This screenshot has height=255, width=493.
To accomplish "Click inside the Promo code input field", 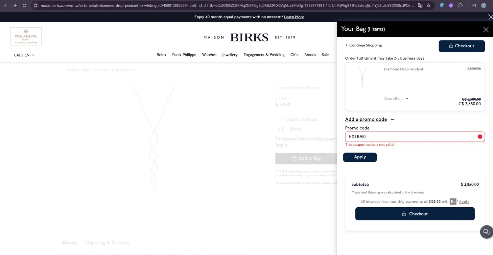I will point(415,137).
